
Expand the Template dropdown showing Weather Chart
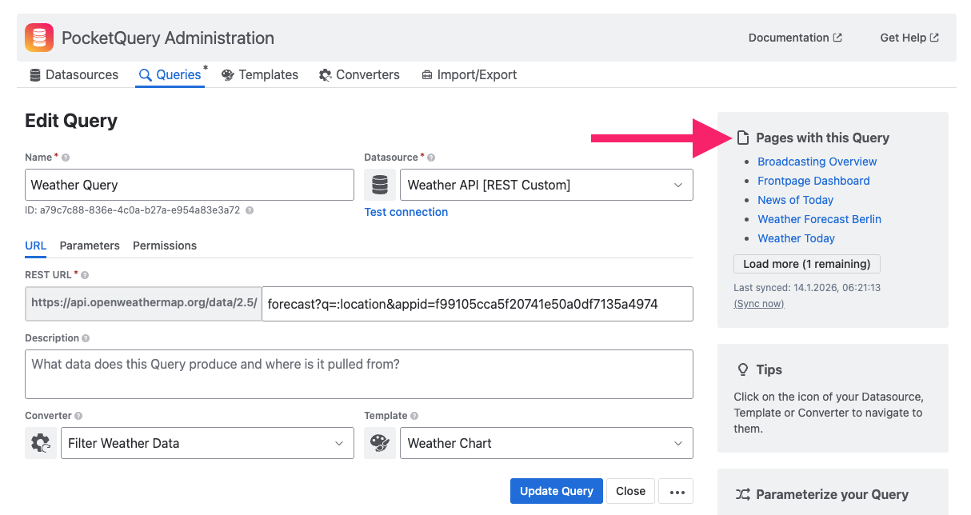click(546, 443)
